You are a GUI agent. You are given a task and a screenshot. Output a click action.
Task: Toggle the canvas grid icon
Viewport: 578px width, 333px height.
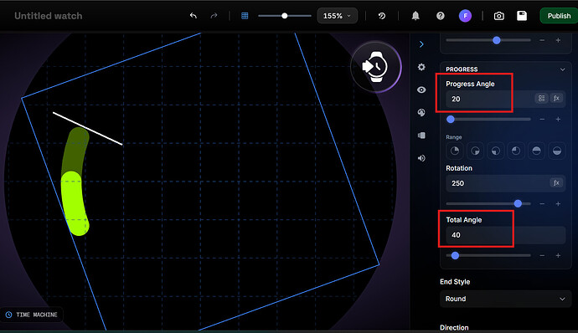(x=245, y=16)
